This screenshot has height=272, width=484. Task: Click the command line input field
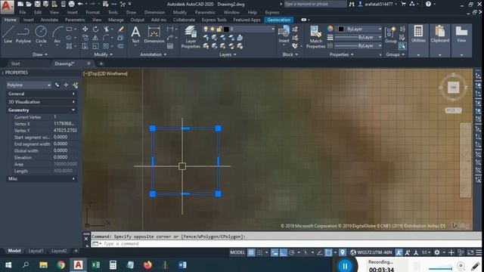(286, 243)
